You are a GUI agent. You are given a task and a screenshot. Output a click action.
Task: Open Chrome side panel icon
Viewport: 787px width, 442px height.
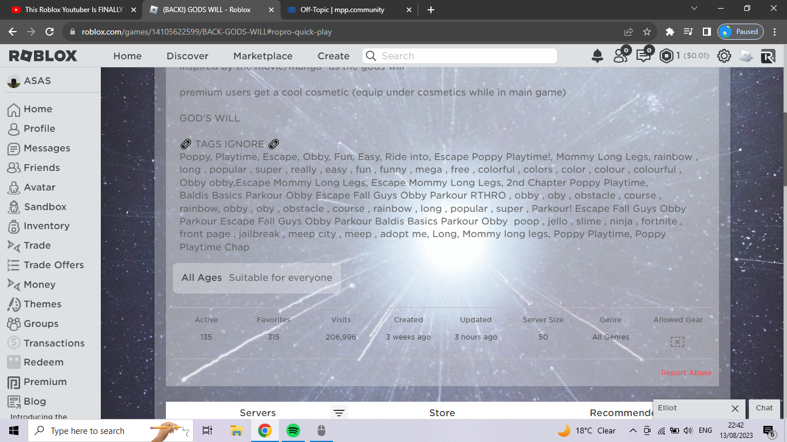pos(706,32)
